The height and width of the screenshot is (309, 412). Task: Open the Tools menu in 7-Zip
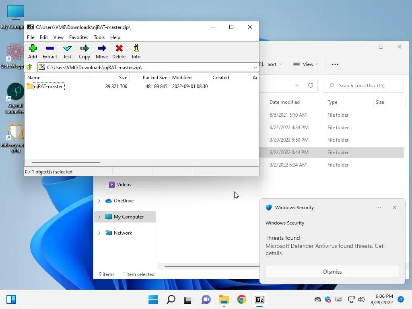[99, 37]
